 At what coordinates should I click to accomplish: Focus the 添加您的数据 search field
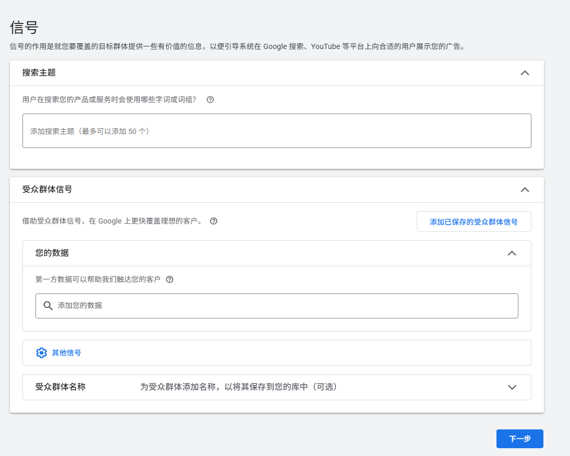(282, 306)
